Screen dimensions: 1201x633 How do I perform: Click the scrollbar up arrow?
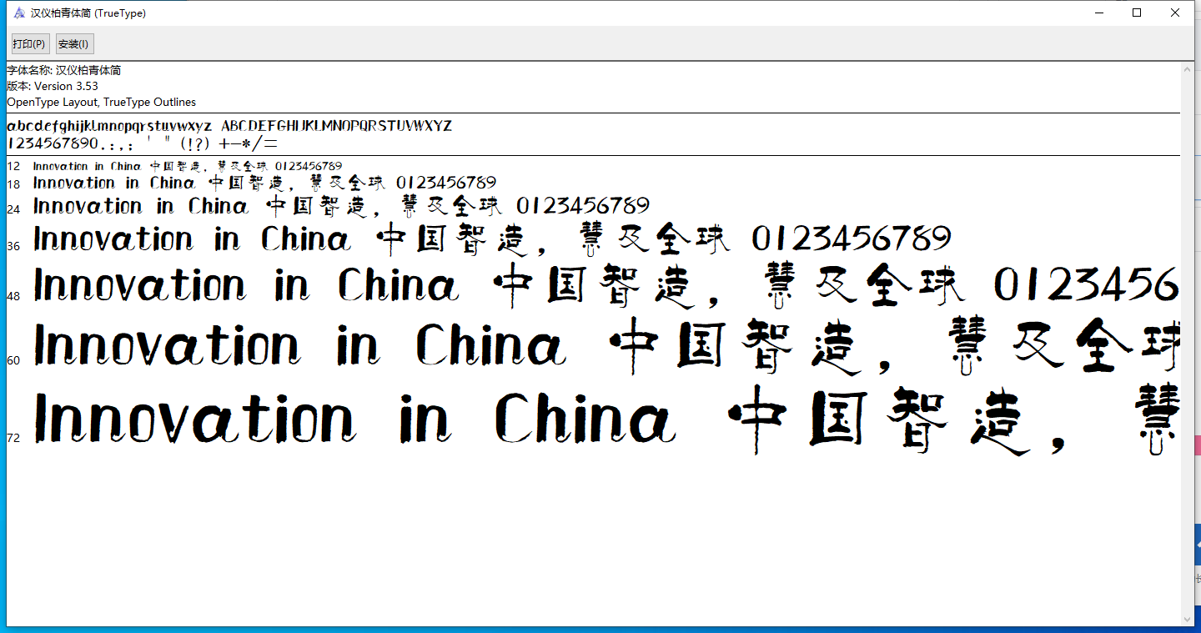1187,69
